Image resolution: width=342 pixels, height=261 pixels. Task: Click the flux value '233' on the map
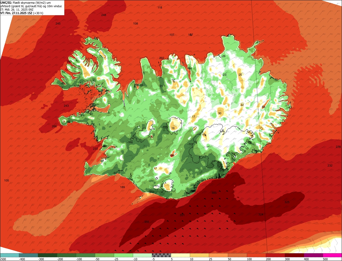point(95,149)
